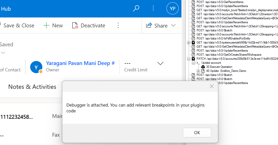Open the YP user profile avatar
278x145 pixels.
coord(172,9)
